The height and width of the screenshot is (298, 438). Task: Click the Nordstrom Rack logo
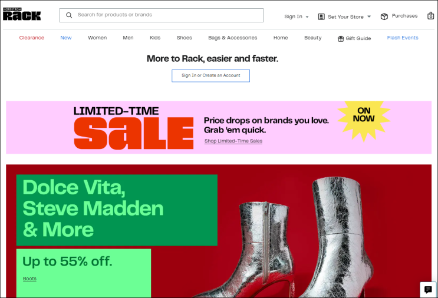(22, 14)
